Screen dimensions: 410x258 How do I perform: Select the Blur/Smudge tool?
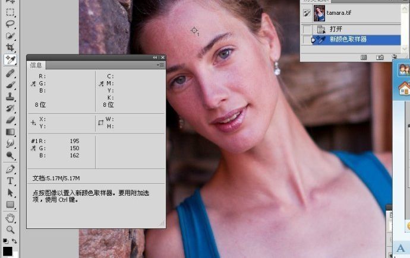pos(10,144)
